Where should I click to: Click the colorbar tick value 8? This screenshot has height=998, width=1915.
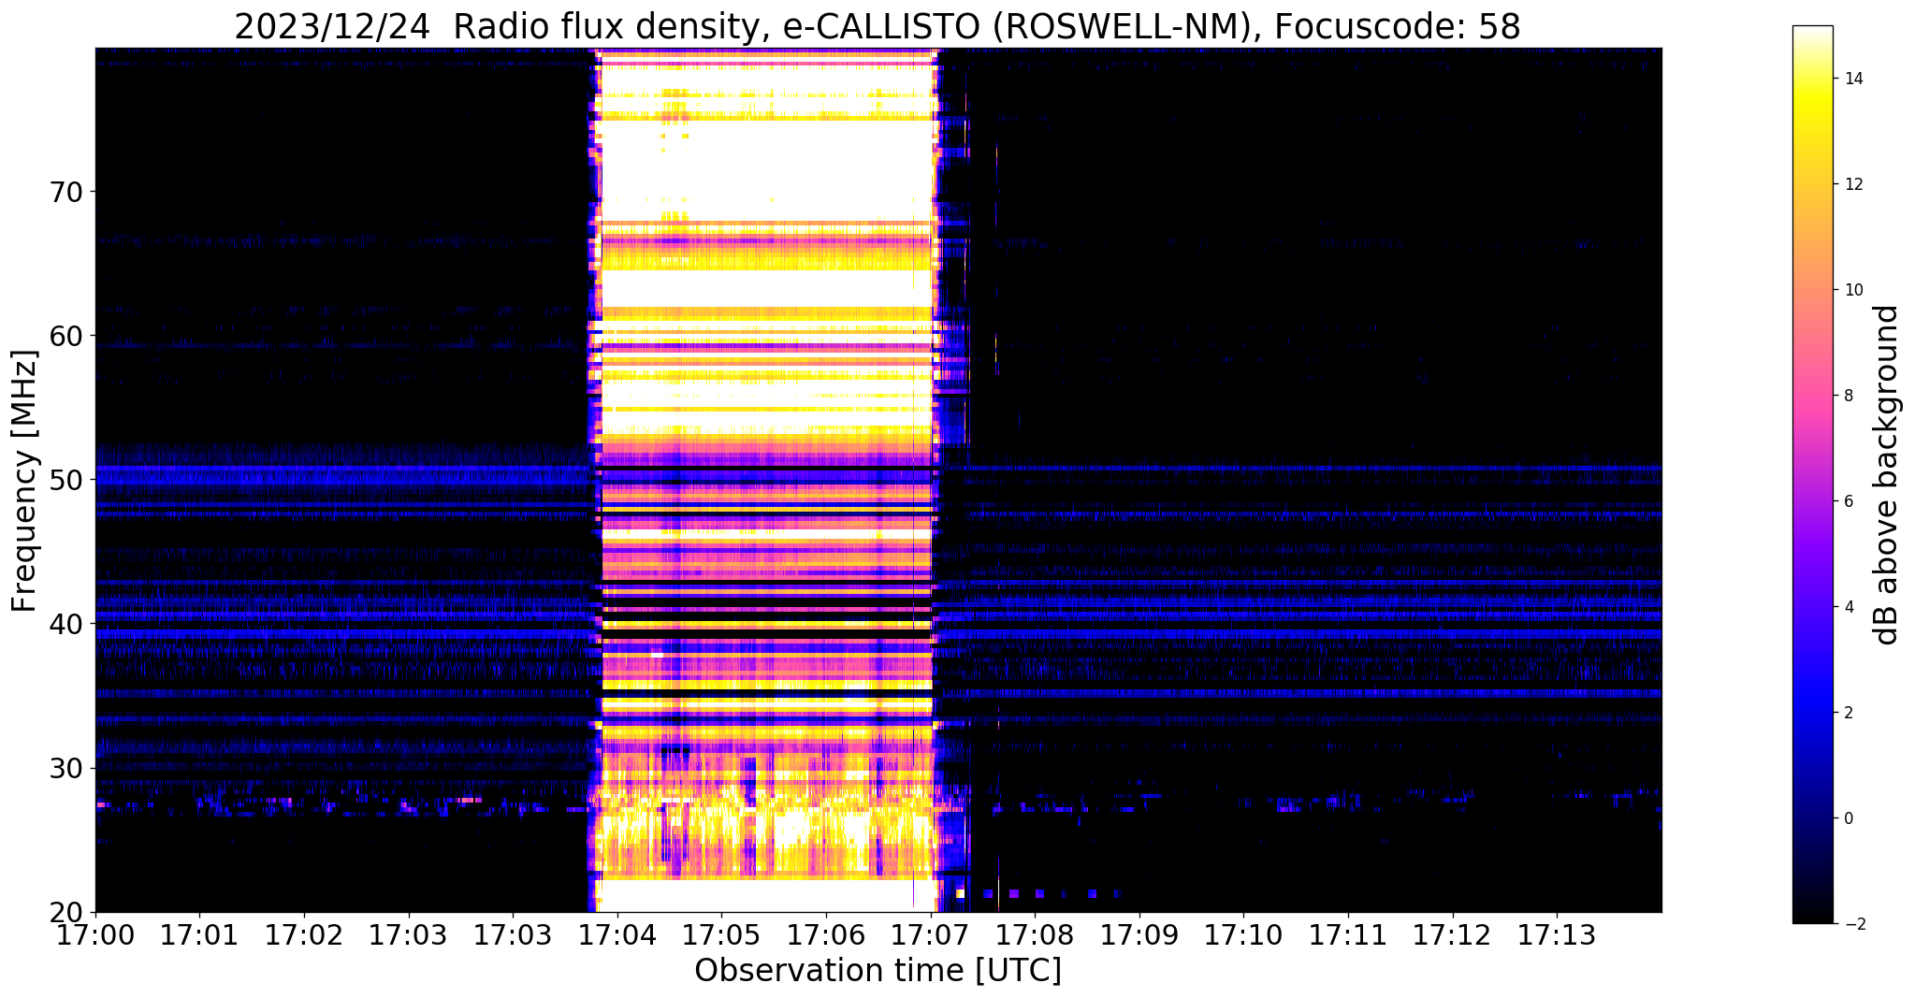coord(1848,396)
